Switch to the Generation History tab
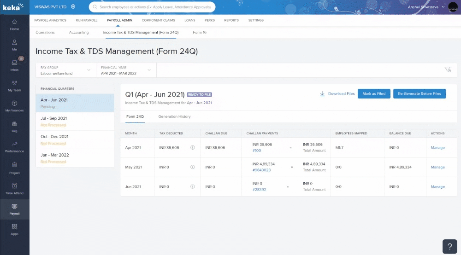The height and width of the screenshot is (255, 461). pyautogui.click(x=174, y=116)
